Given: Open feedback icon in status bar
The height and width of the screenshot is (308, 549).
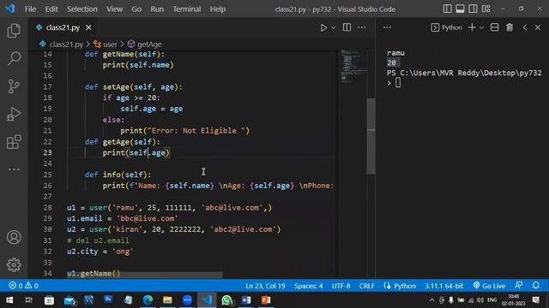Looking at the screenshot, I should (x=518, y=285).
